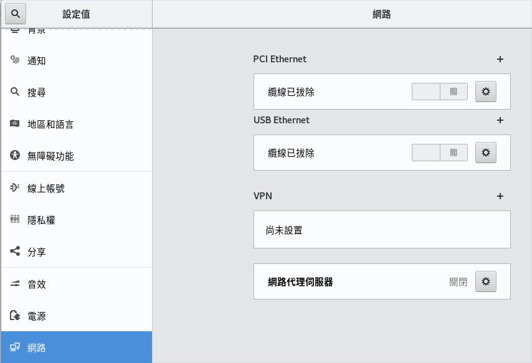Go to 線上帳號 online accounts

(x=77, y=188)
